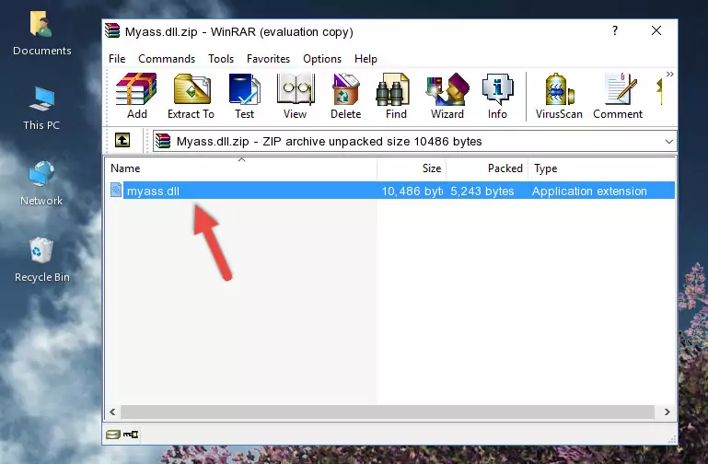This screenshot has height=464, width=708.
Task: Click the 5,243 bytes packed value
Action: coord(482,191)
